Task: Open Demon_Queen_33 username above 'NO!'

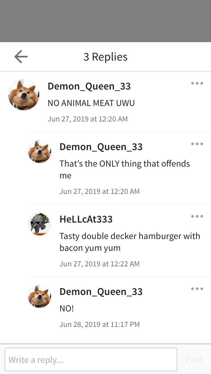Action: [101, 291]
